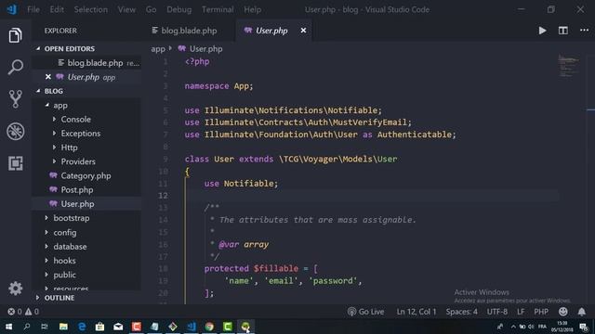Open the Windows Start menu
This screenshot has width=595, height=334.
point(8,327)
